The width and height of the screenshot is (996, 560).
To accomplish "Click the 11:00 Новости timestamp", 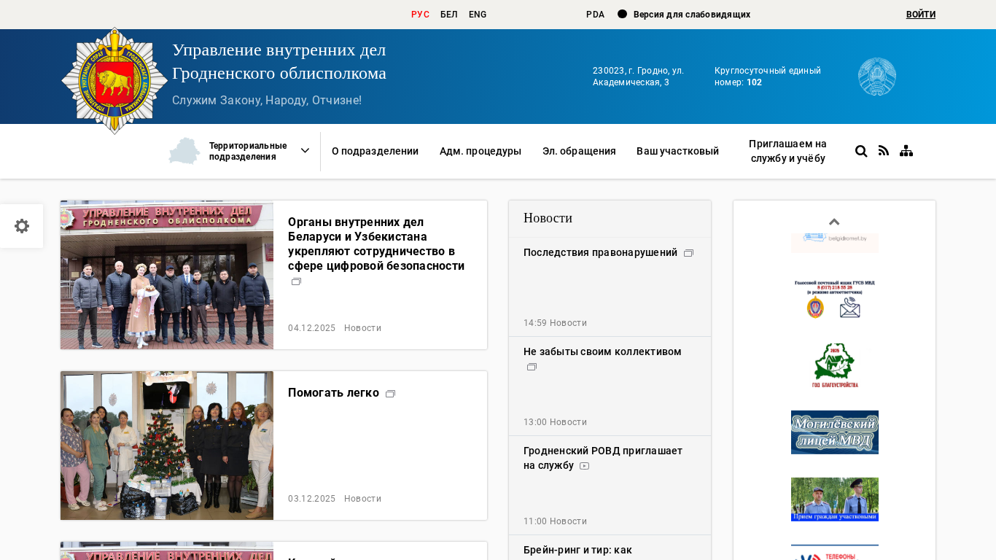I will (555, 521).
